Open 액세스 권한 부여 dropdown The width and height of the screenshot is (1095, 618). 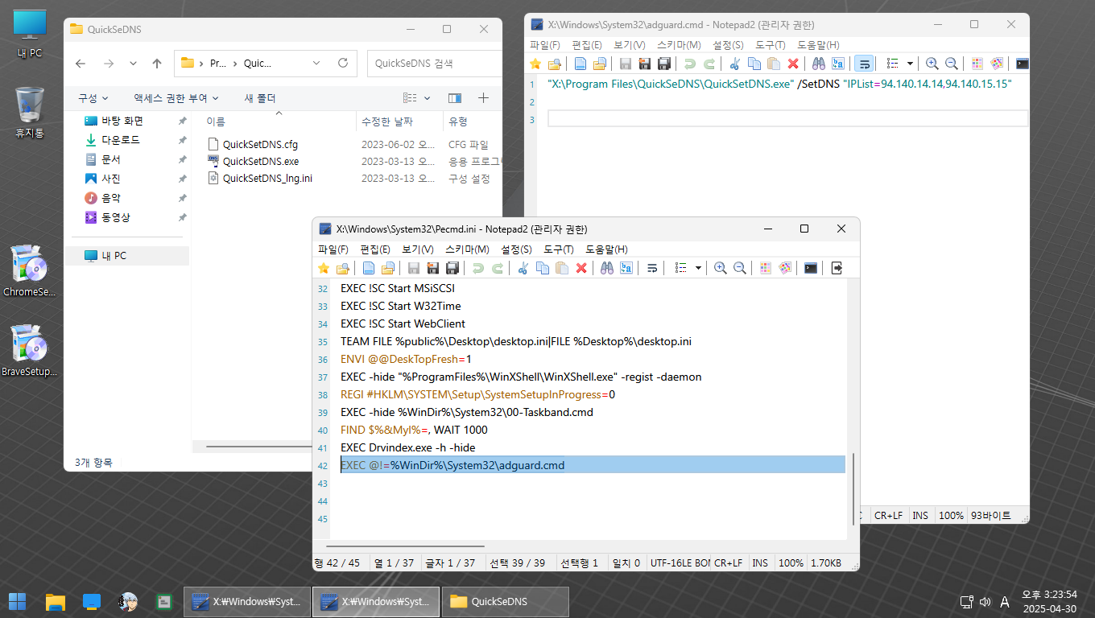176,98
